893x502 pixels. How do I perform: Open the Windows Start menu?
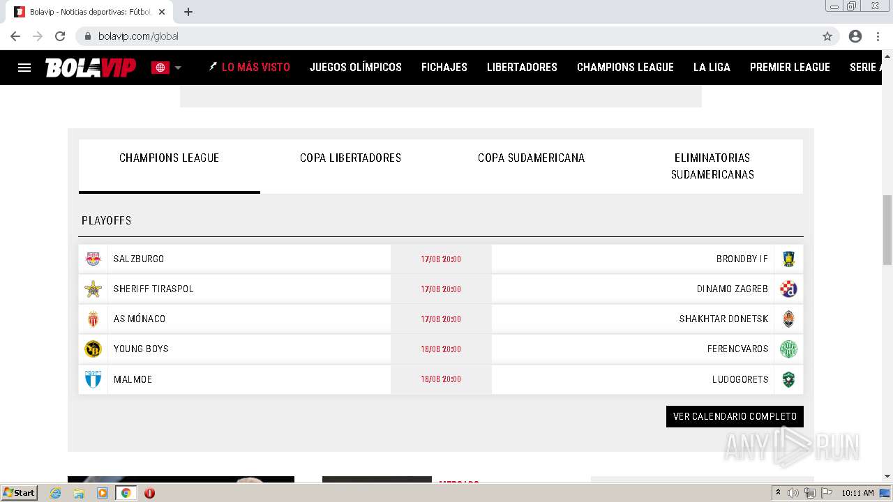[x=20, y=493]
